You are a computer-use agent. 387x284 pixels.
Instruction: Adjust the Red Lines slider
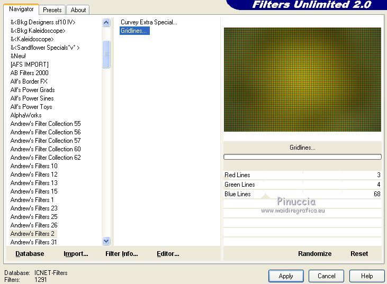coord(302,175)
